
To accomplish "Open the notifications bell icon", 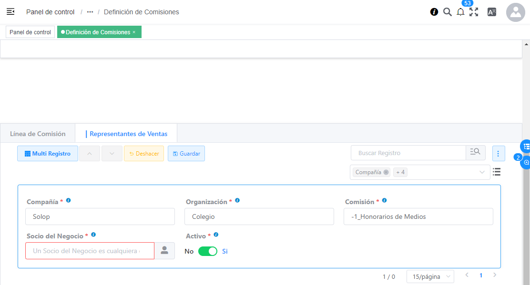I will click(x=460, y=12).
